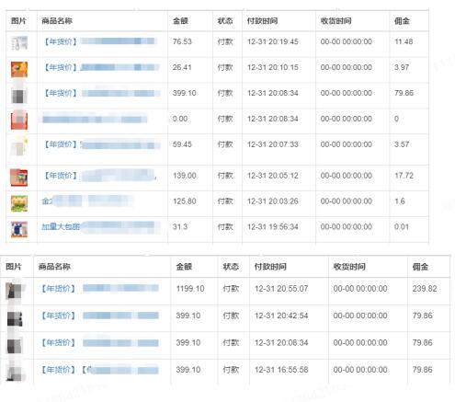Screen dimensions: 455x402
Task: Select the commission value 1.6
Action: coord(400,201)
